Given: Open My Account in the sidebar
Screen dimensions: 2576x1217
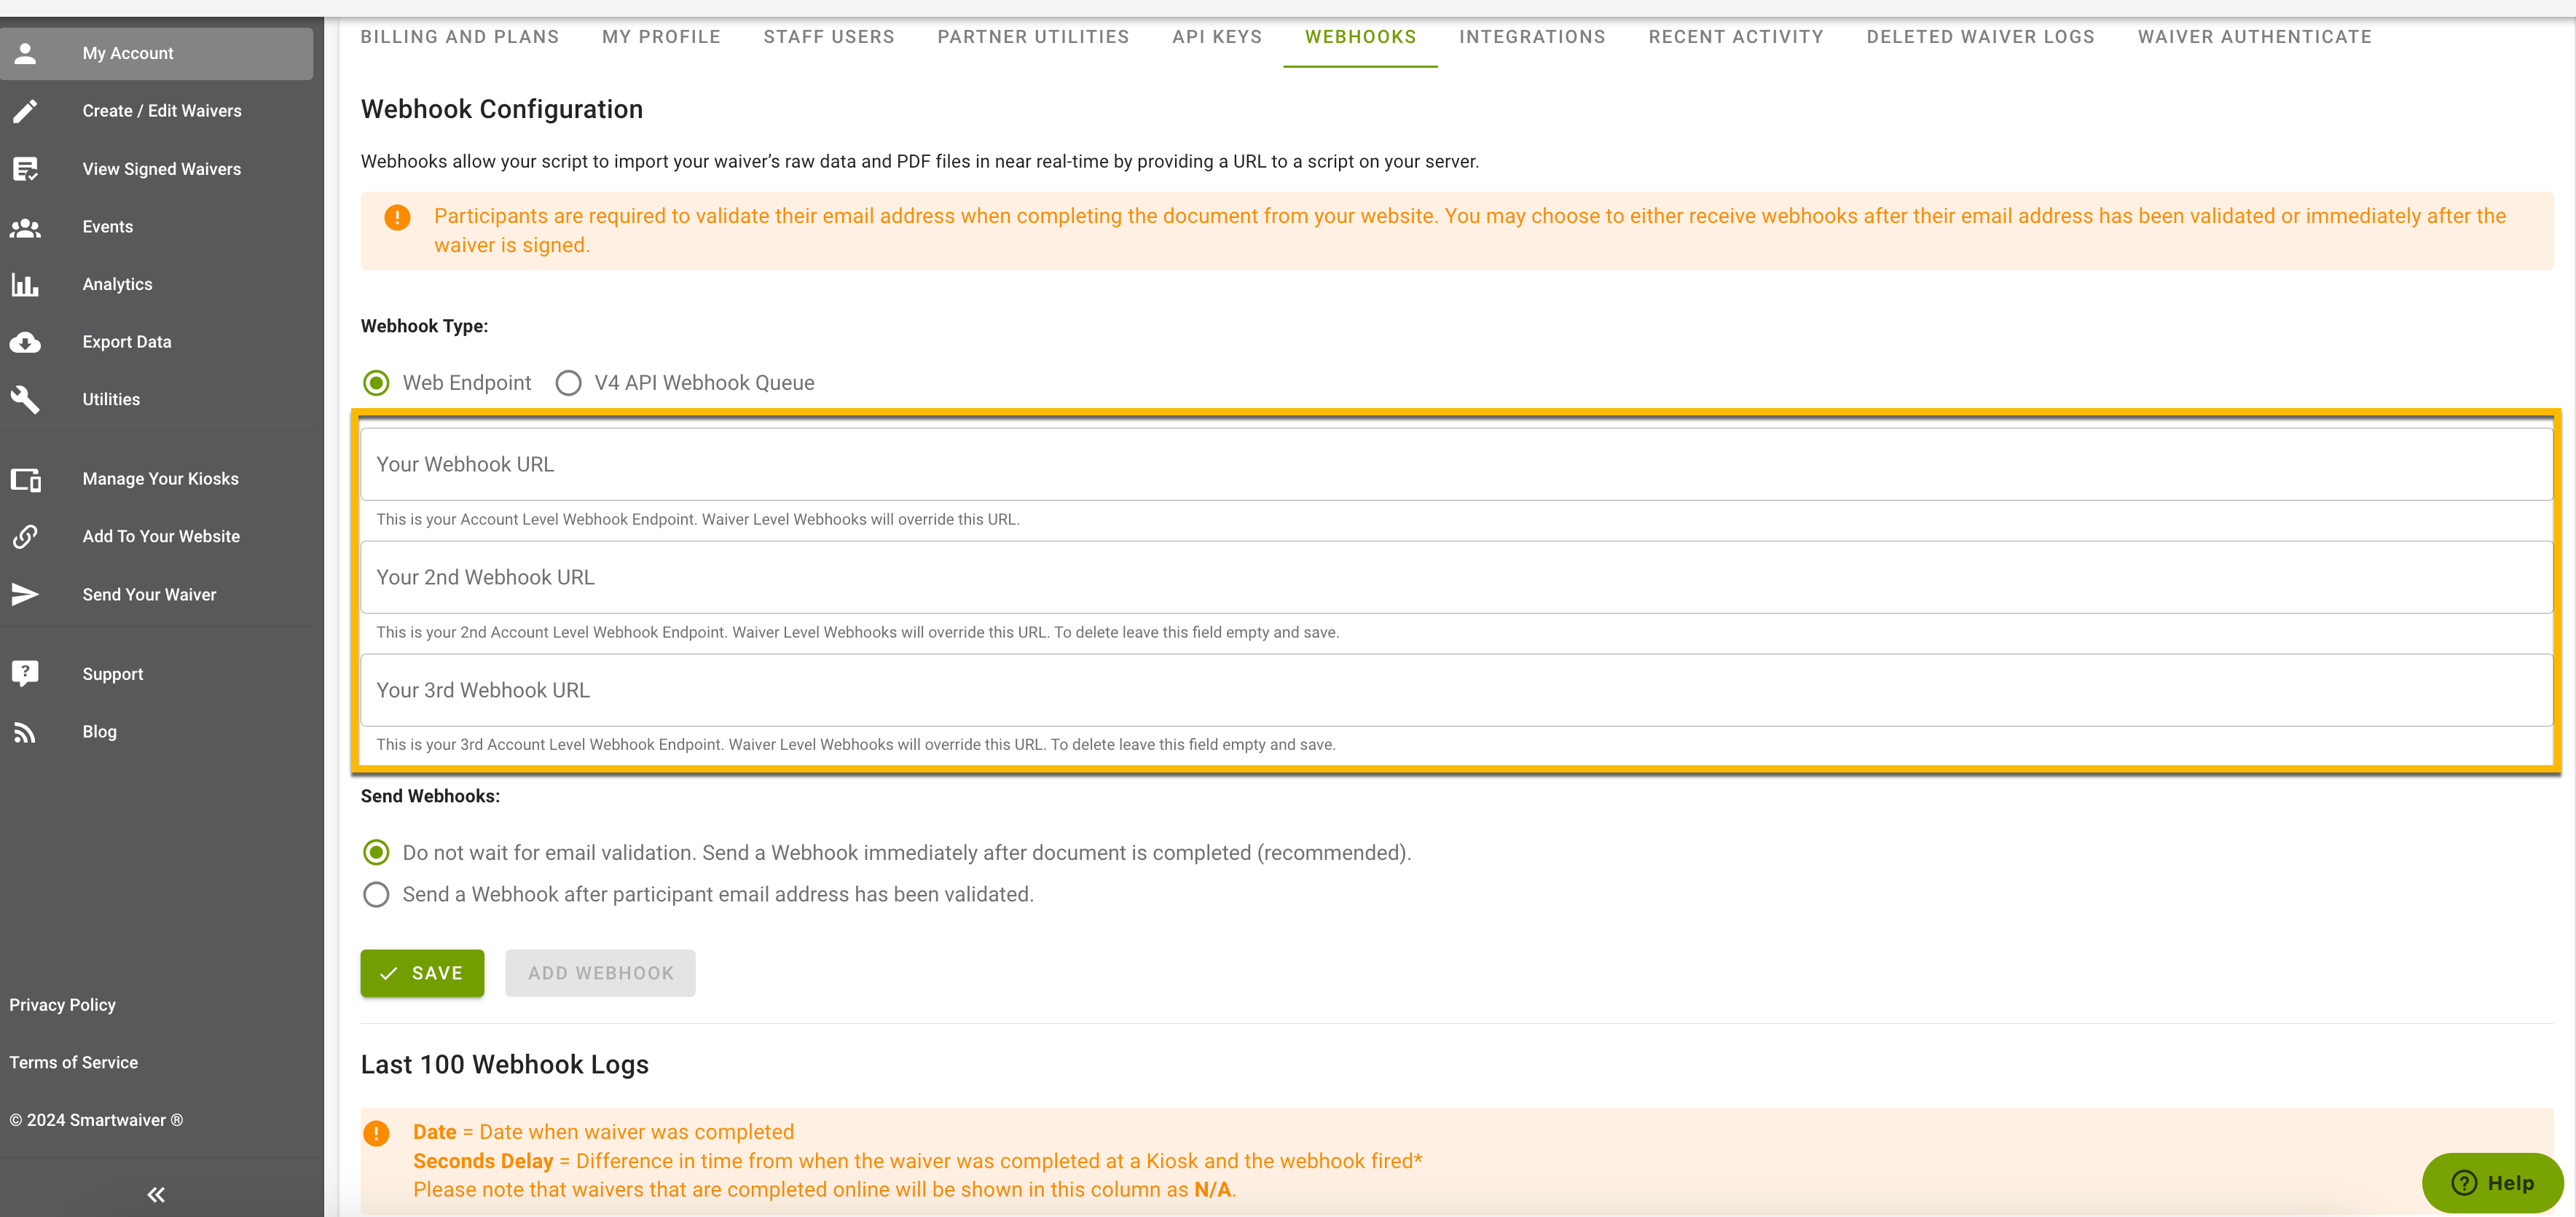Looking at the screenshot, I should pyautogui.click(x=157, y=53).
